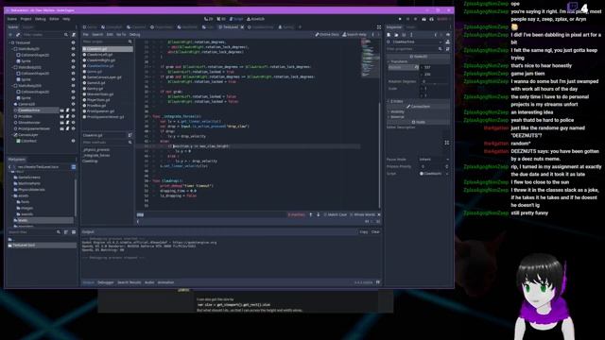
Task: Switch to the 3D workspace
Action: (x=221, y=19)
